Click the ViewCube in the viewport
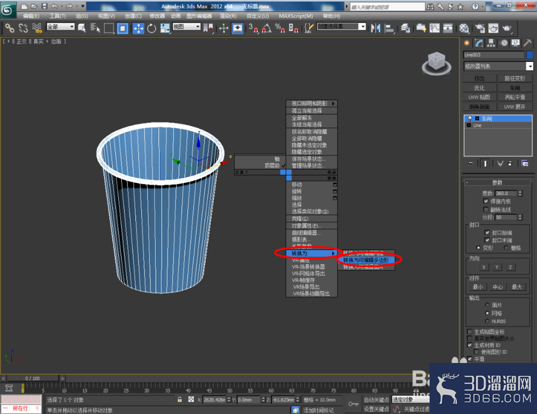 click(437, 62)
